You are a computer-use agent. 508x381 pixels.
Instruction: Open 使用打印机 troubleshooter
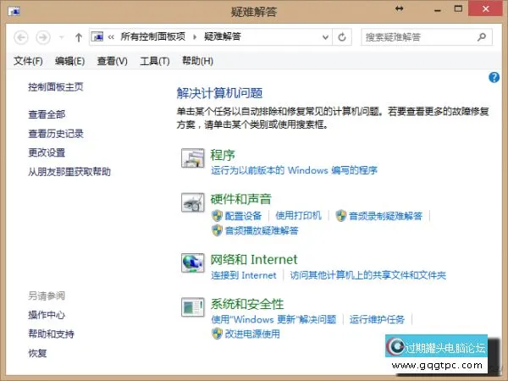[x=298, y=216]
